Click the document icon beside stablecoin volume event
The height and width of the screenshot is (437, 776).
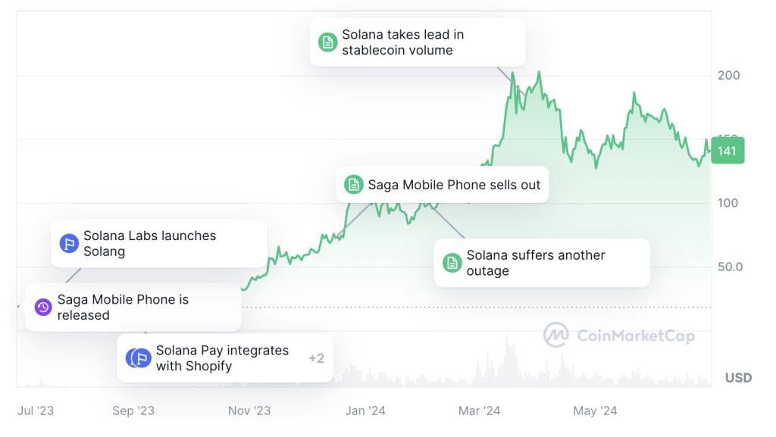[327, 42]
